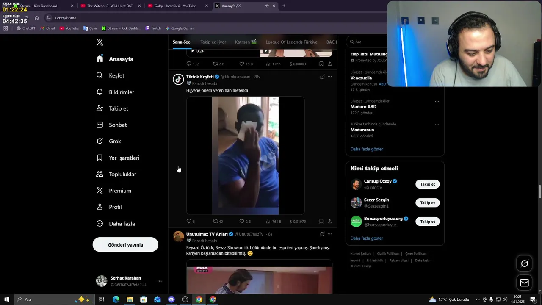542x305 pixels.
Task: Open Google Gemini bookmark
Action: (180, 28)
